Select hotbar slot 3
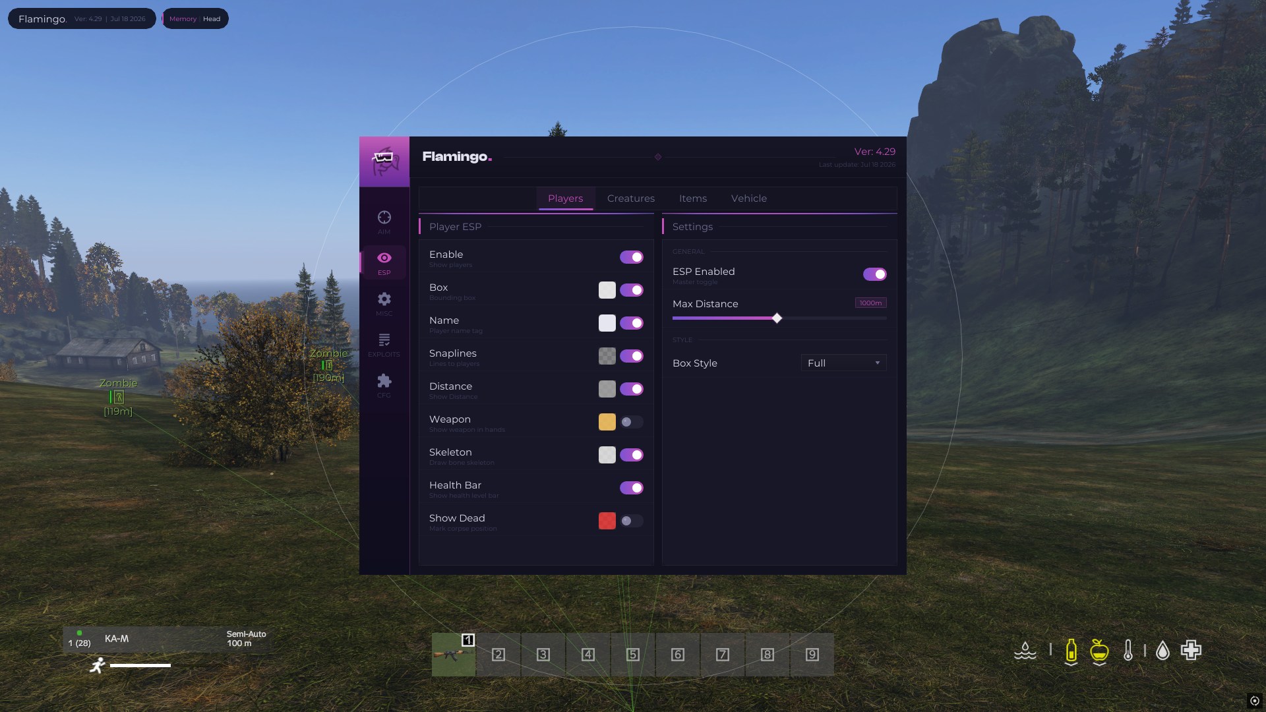This screenshot has width=1266, height=712. point(543,655)
